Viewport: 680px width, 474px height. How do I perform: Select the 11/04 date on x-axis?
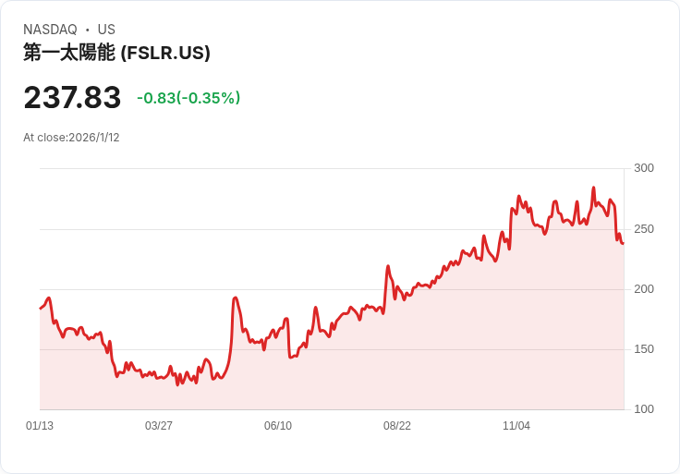(x=516, y=426)
